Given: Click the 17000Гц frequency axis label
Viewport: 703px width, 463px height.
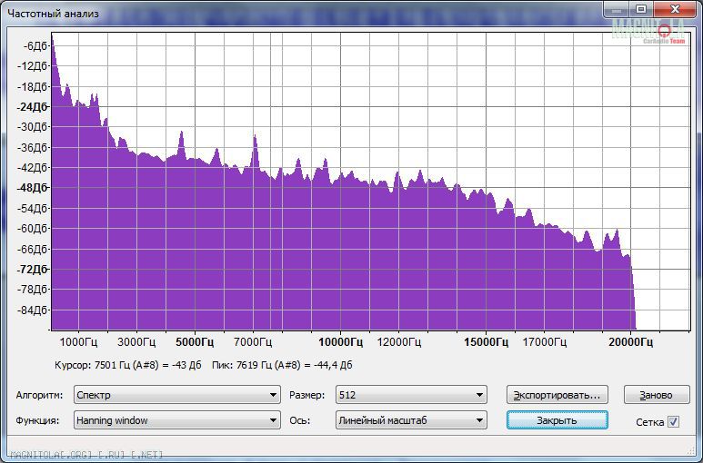Looking at the screenshot, I should pos(544,342).
